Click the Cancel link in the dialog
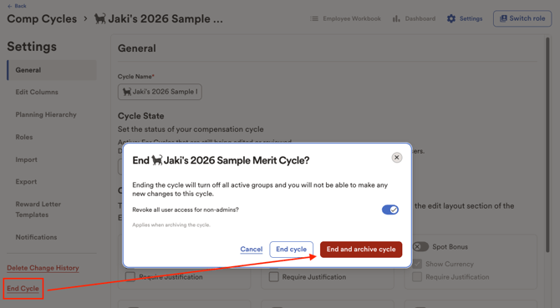 [251, 250]
